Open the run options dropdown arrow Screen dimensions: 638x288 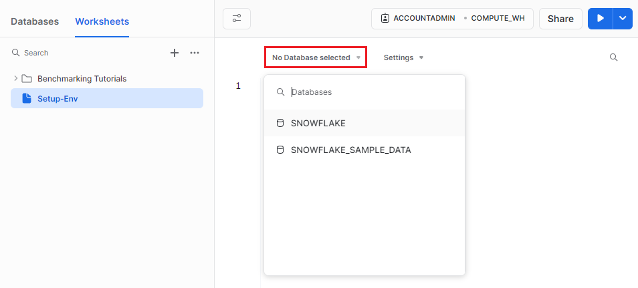click(623, 19)
